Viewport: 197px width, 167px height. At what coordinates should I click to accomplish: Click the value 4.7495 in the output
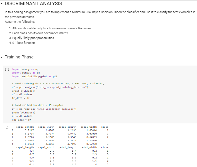point(72,144)
